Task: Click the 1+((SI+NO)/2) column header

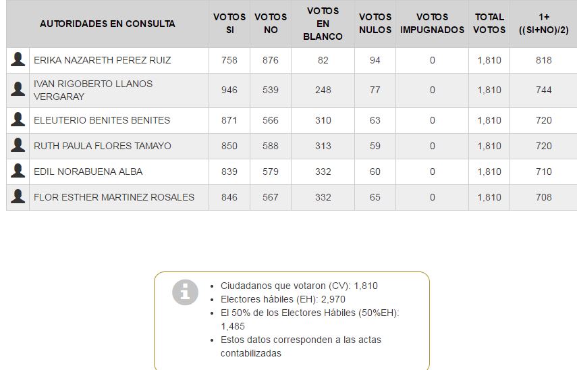Action: click(543, 24)
